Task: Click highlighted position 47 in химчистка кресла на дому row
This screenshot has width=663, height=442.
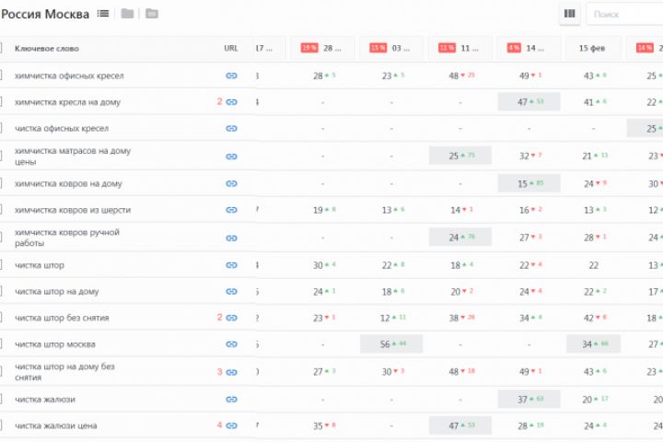Action: point(529,102)
